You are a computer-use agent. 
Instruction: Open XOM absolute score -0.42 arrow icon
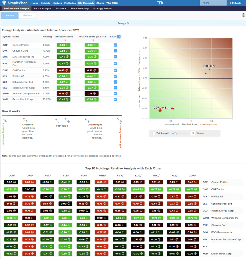click(x=67, y=99)
